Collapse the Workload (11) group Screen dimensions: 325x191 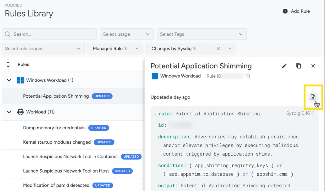9,112
